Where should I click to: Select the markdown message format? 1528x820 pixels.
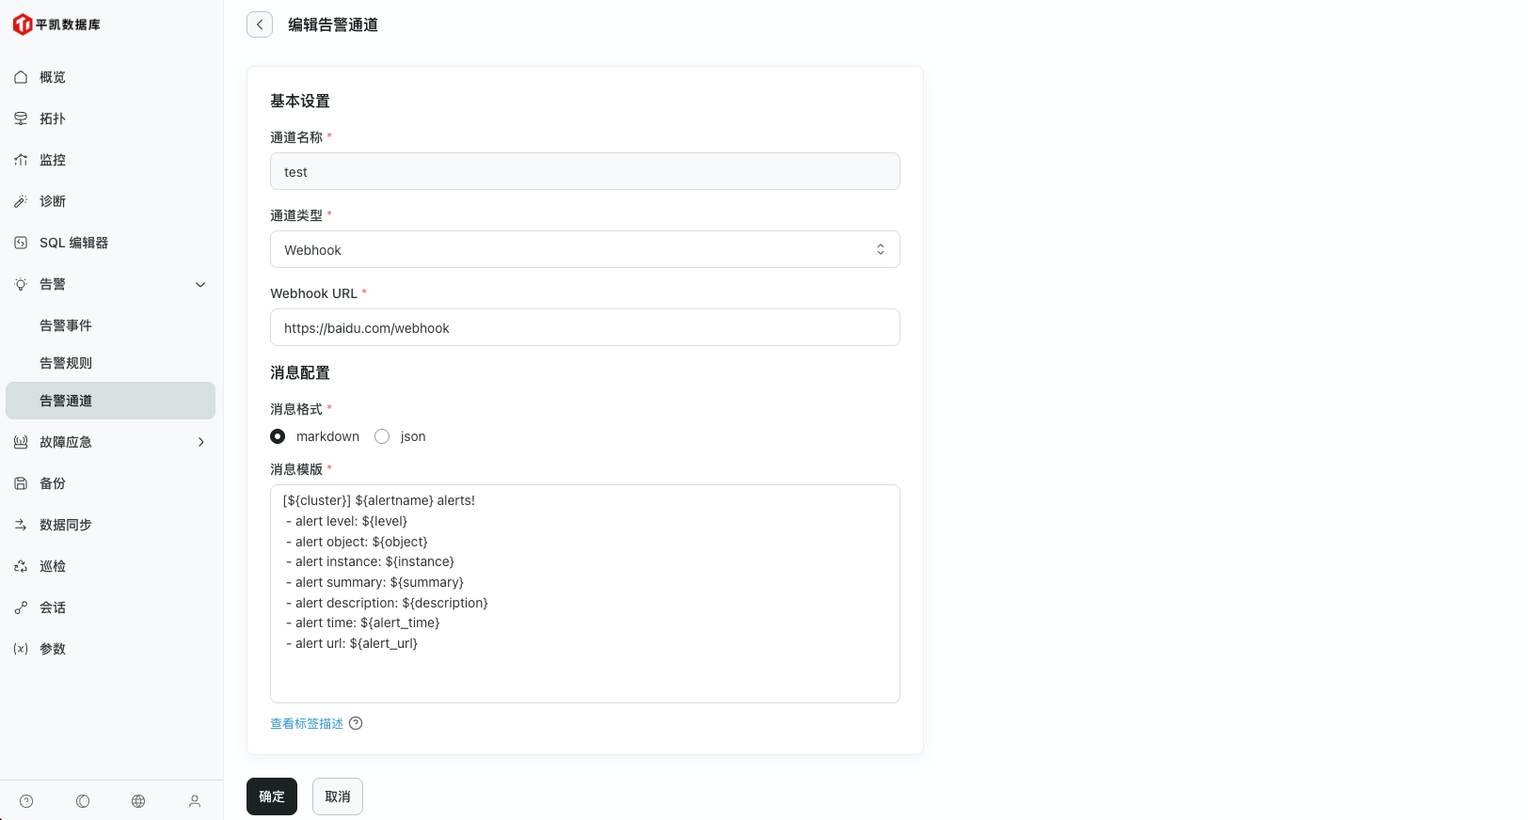(x=278, y=436)
